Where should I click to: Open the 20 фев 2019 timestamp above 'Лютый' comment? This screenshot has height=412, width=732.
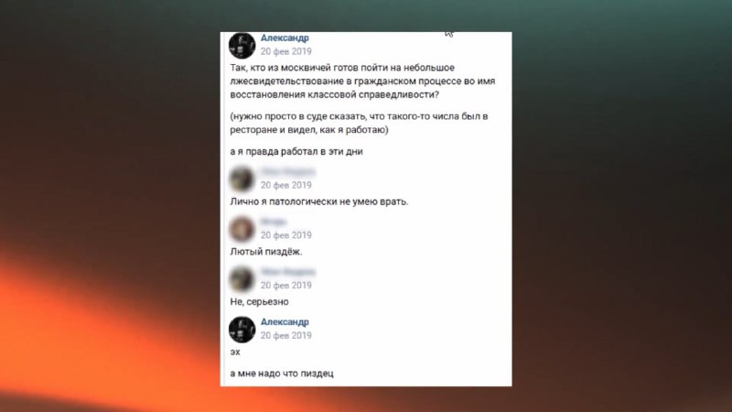pos(286,235)
